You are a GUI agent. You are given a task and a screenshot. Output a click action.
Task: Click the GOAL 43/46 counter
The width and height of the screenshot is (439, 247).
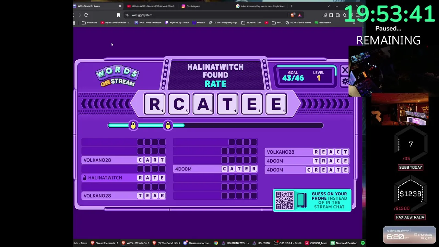pos(293,76)
